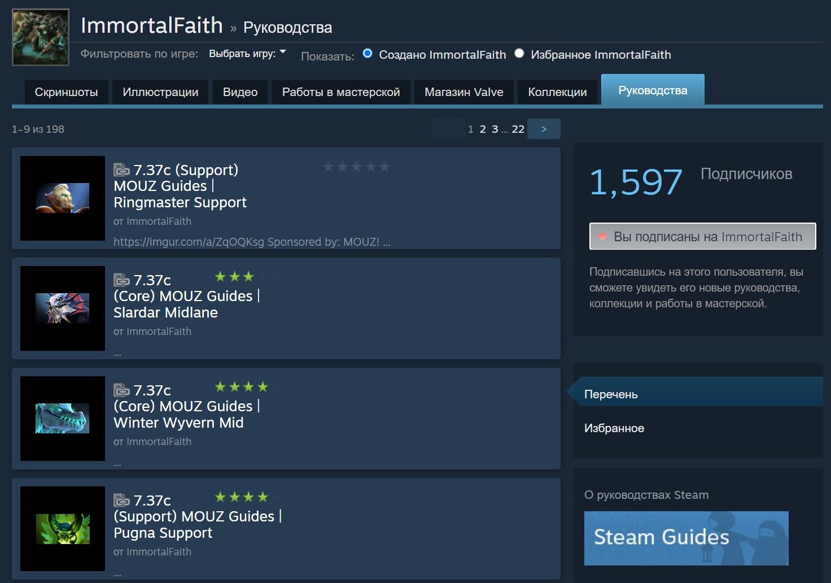Click the disabled previous page arrow
Screen dimensions: 831x583
tap(448, 129)
